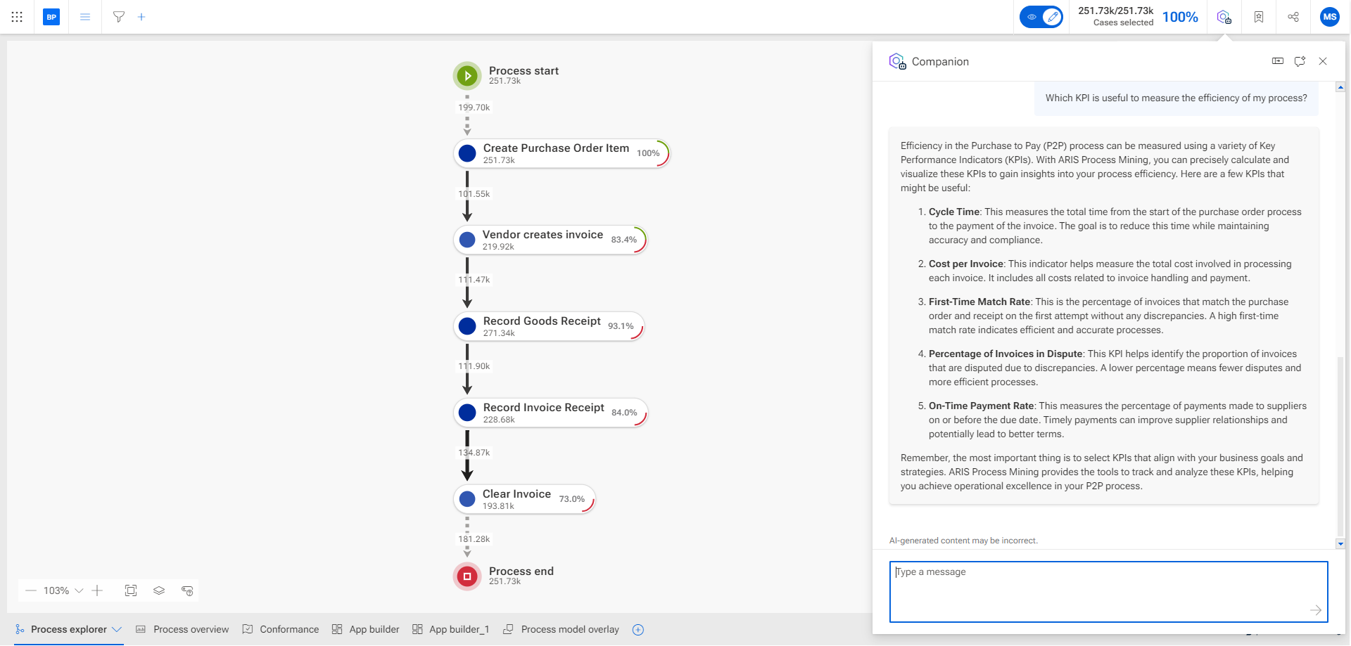Switch to edit mode pencil icon
Image resolution: width=1351 pixels, height=646 pixels.
(x=1052, y=17)
